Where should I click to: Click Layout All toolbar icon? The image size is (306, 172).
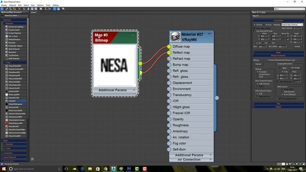[x=45, y=9]
